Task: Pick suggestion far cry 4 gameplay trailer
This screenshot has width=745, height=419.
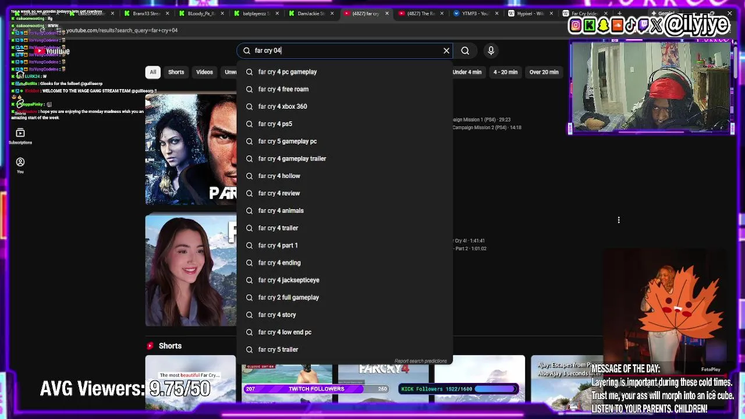Action: 345,158
